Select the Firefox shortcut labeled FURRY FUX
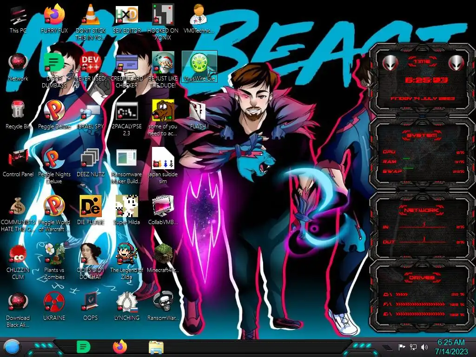Image resolution: width=476 pixels, height=357 pixels. [x=54, y=19]
